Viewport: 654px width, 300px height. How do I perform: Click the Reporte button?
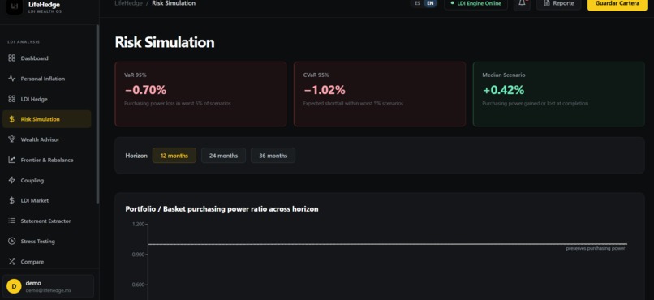point(558,4)
